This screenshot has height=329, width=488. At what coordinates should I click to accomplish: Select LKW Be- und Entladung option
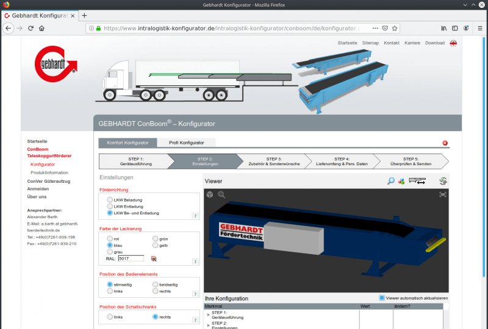(x=110, y=213)
